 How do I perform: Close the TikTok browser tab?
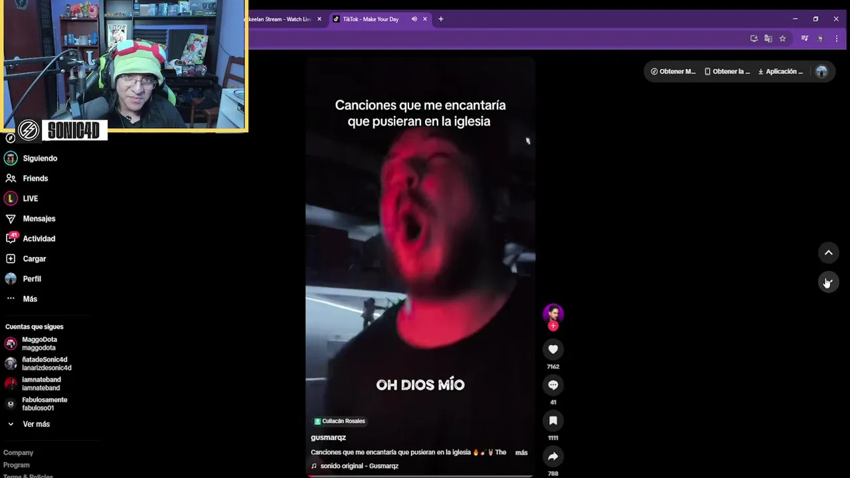[425, 19]
